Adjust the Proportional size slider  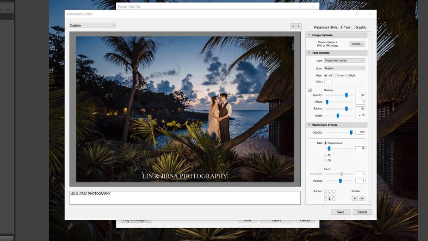[x=329, y=148]
